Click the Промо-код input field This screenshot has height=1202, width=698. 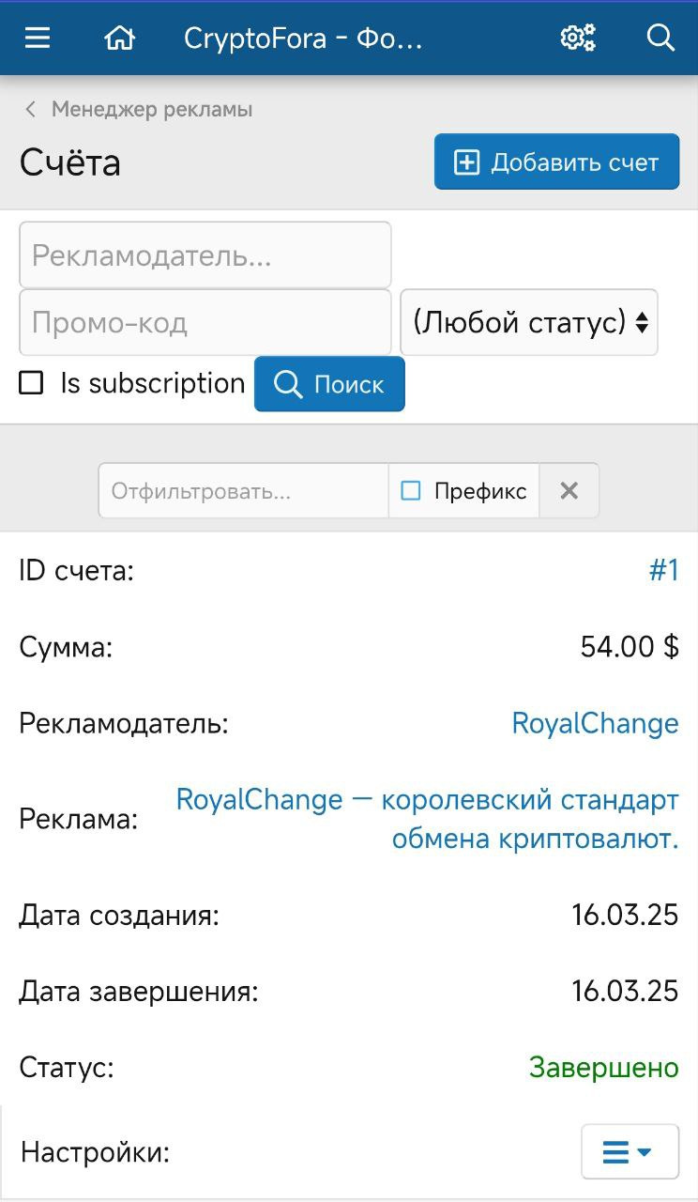pos(205,322)
